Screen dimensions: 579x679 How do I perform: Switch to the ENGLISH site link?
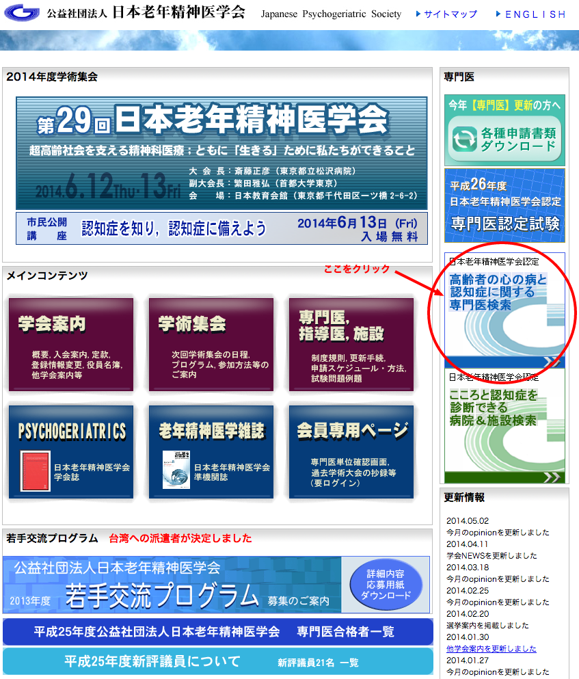pos(535,14)
